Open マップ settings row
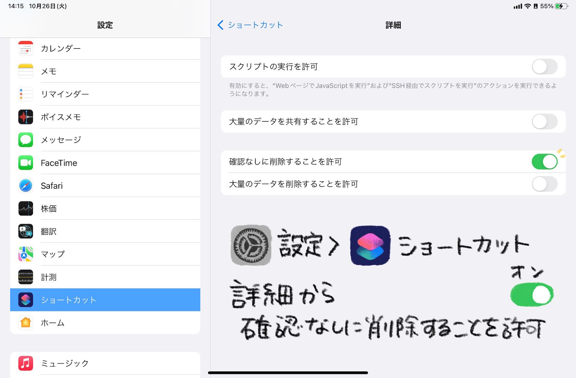Screen dimensions: 576x378 click(x=105, y=254)
